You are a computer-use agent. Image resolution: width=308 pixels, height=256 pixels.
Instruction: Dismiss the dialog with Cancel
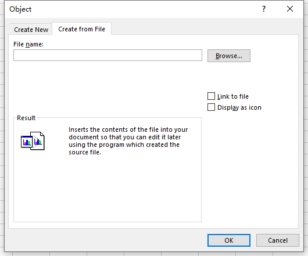278,240
